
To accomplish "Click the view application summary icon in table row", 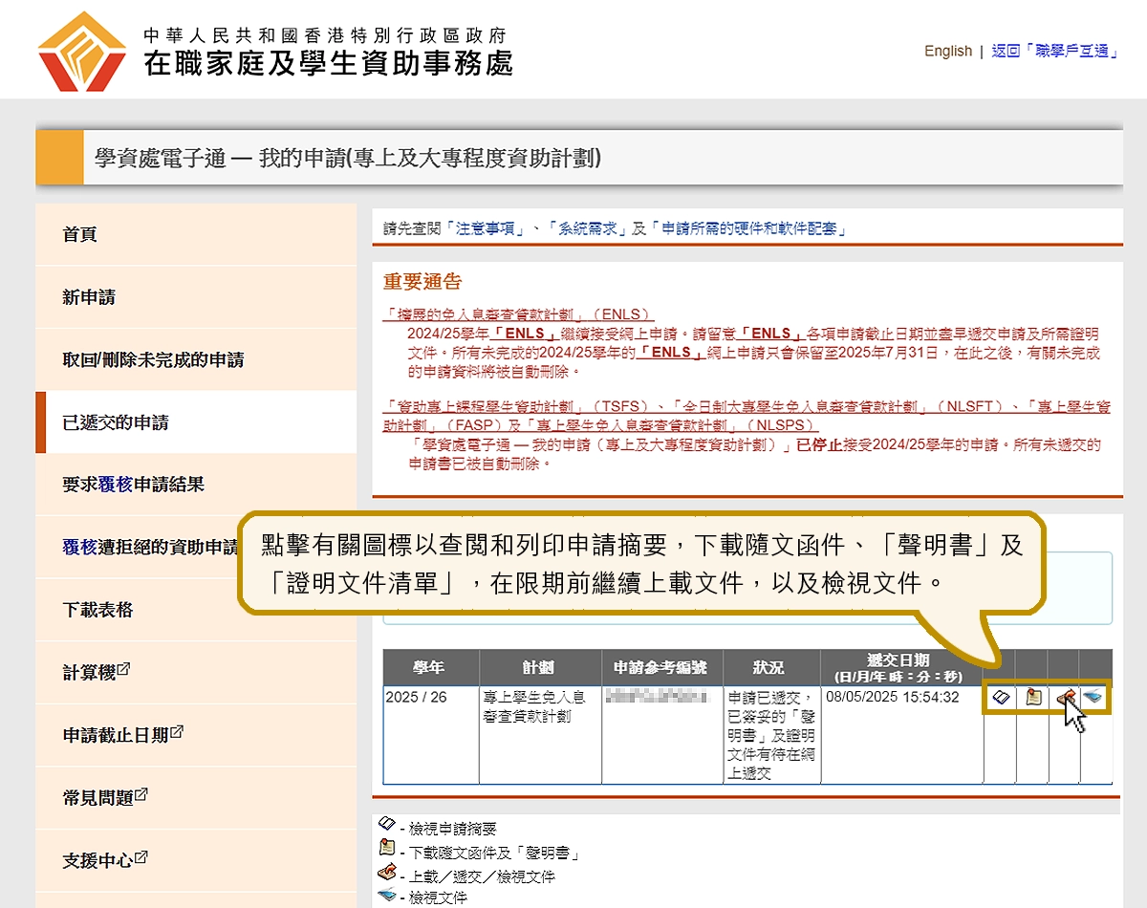I will [1001, 698].
